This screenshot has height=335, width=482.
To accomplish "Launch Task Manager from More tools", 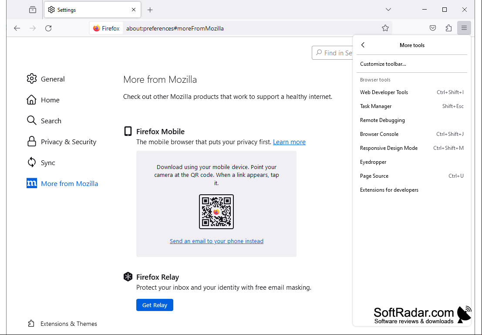I will (x=412, y=106).
